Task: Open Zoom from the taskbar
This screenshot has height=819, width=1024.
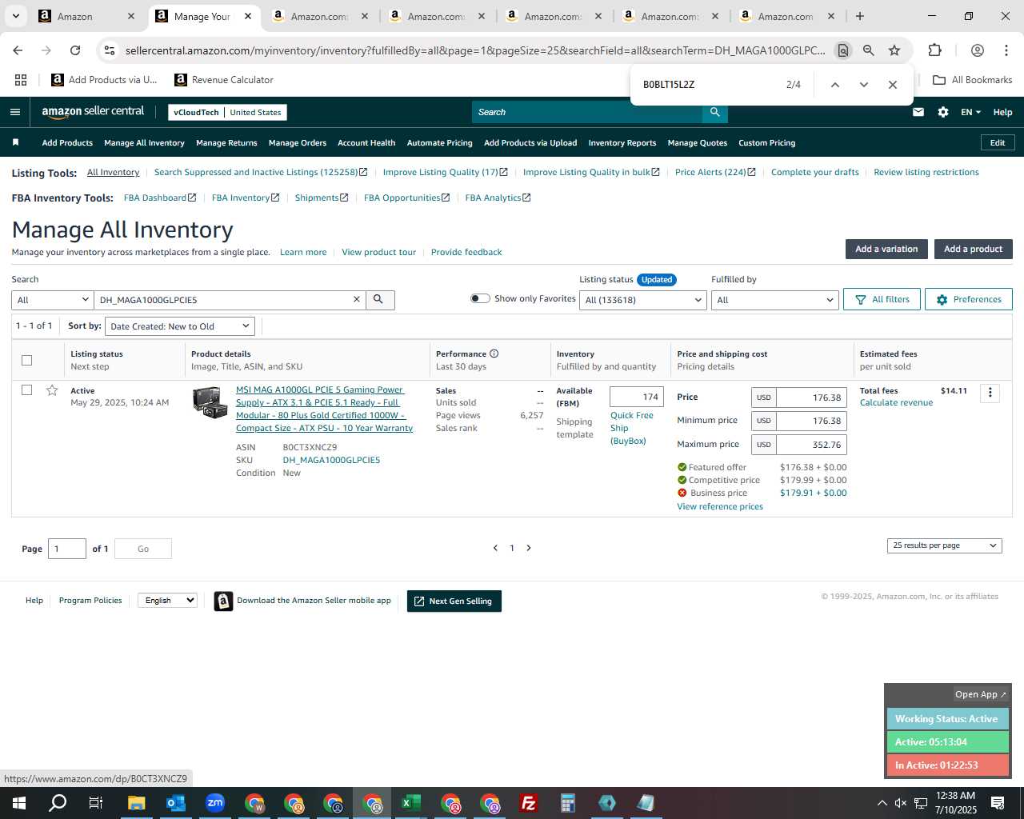Action: 215,803
